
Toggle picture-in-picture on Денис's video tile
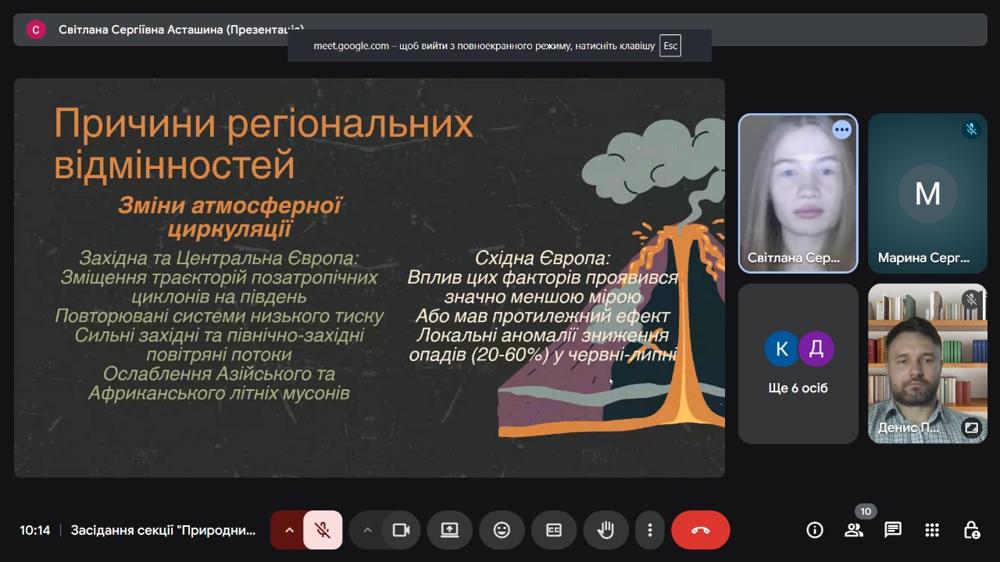971,427
